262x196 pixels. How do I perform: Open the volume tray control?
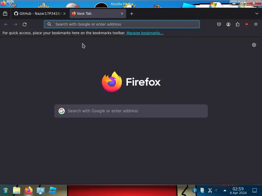click(x=216, y=190)
